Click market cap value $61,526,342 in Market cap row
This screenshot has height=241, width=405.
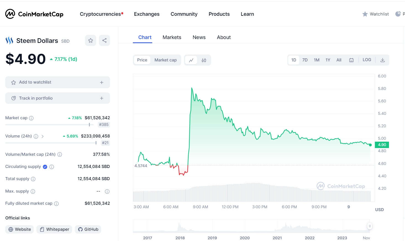click(x=97, y=118)
